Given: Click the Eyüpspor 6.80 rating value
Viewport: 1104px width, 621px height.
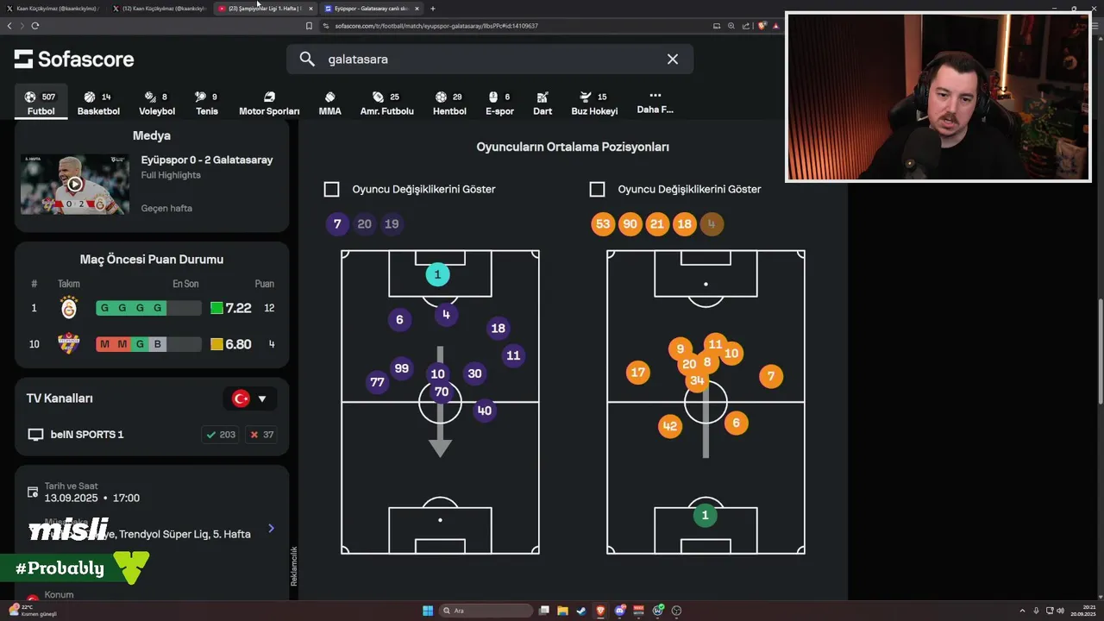Looking at the screenshot, I should point(238,344).
